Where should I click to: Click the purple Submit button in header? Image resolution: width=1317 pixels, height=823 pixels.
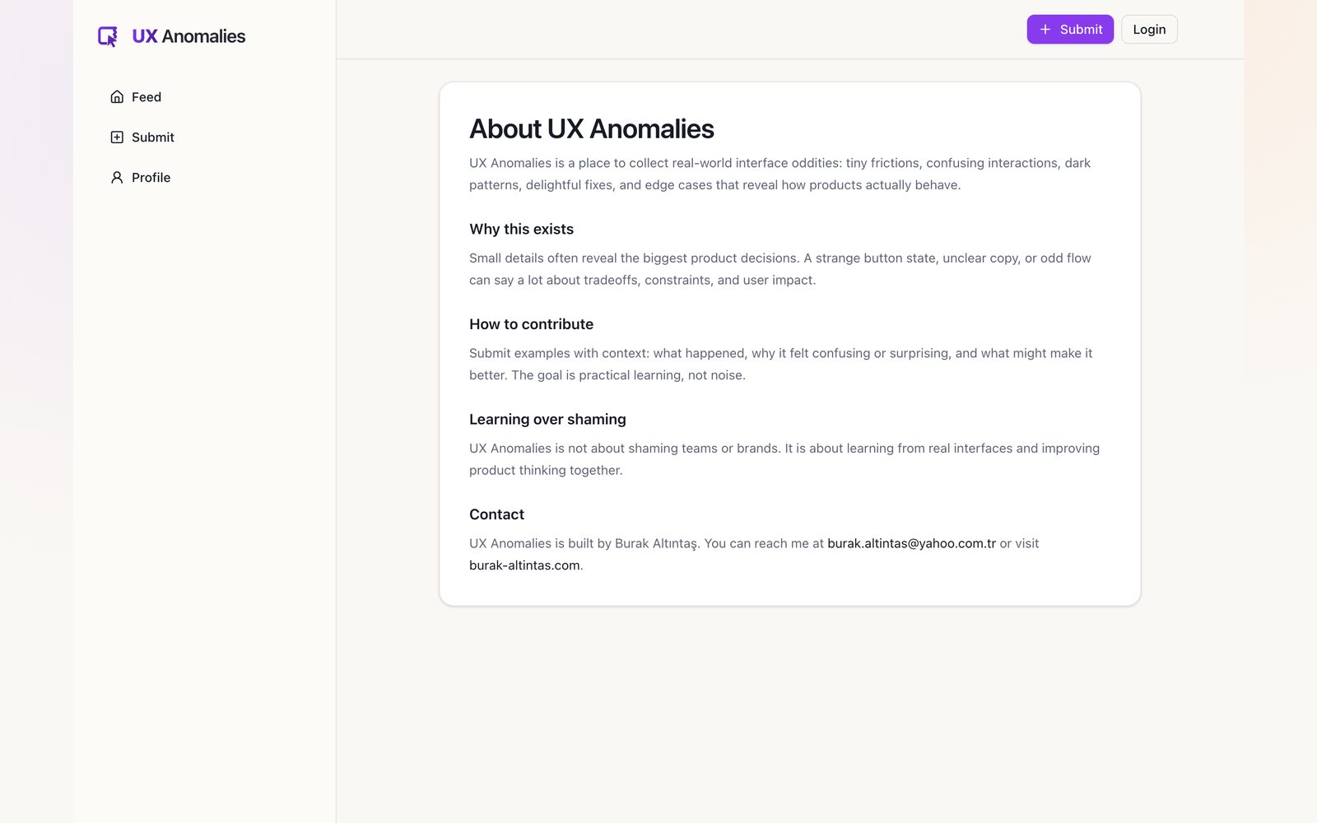[1070, 30]
